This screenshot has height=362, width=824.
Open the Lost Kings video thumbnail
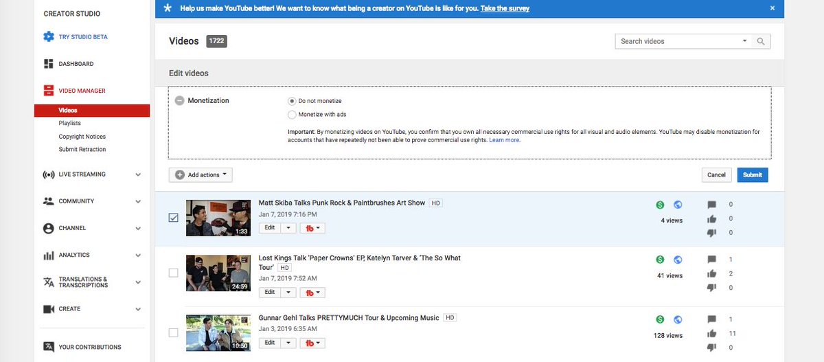pos(218,273)
